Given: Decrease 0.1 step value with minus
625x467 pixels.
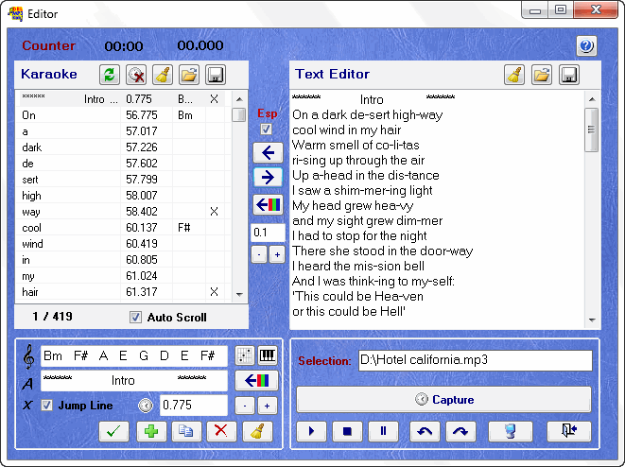Looking at the screenshot, I should tap(259, 254).
